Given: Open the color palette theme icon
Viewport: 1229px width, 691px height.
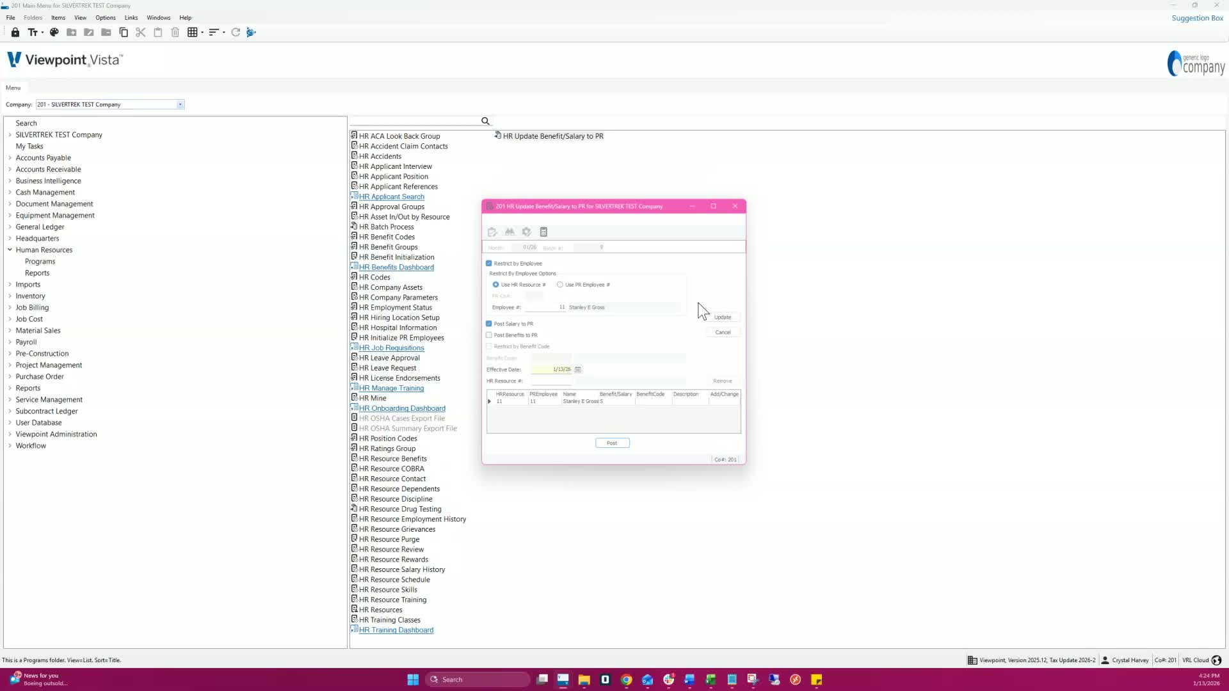Looking at the screenshot, I should click(54, 32).
